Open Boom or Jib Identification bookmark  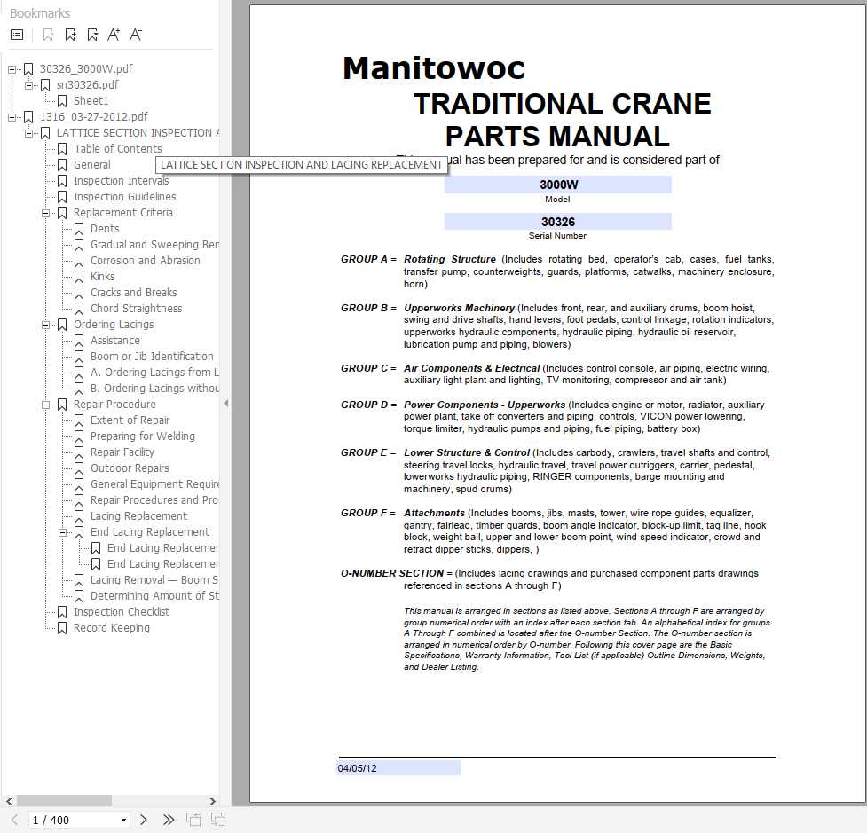152,357
